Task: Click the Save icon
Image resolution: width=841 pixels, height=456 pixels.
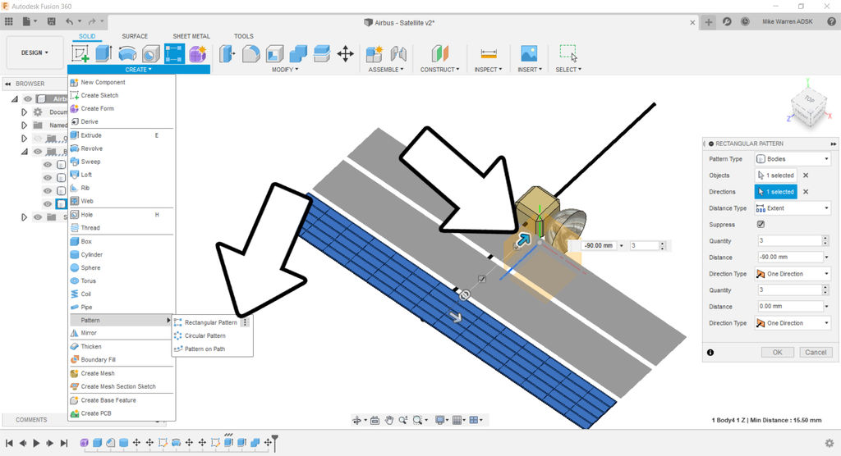Action: tap(52, 21)
